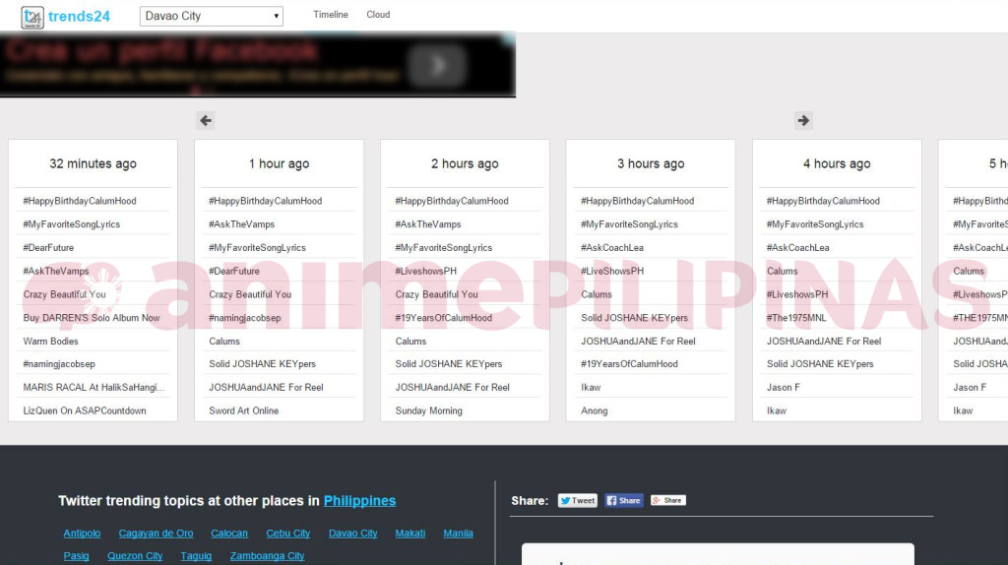The height and width of the screenshot is (565, 1008).
Task: Click Jason F in 4 hours ago column
Action: (x=783, y=388)
